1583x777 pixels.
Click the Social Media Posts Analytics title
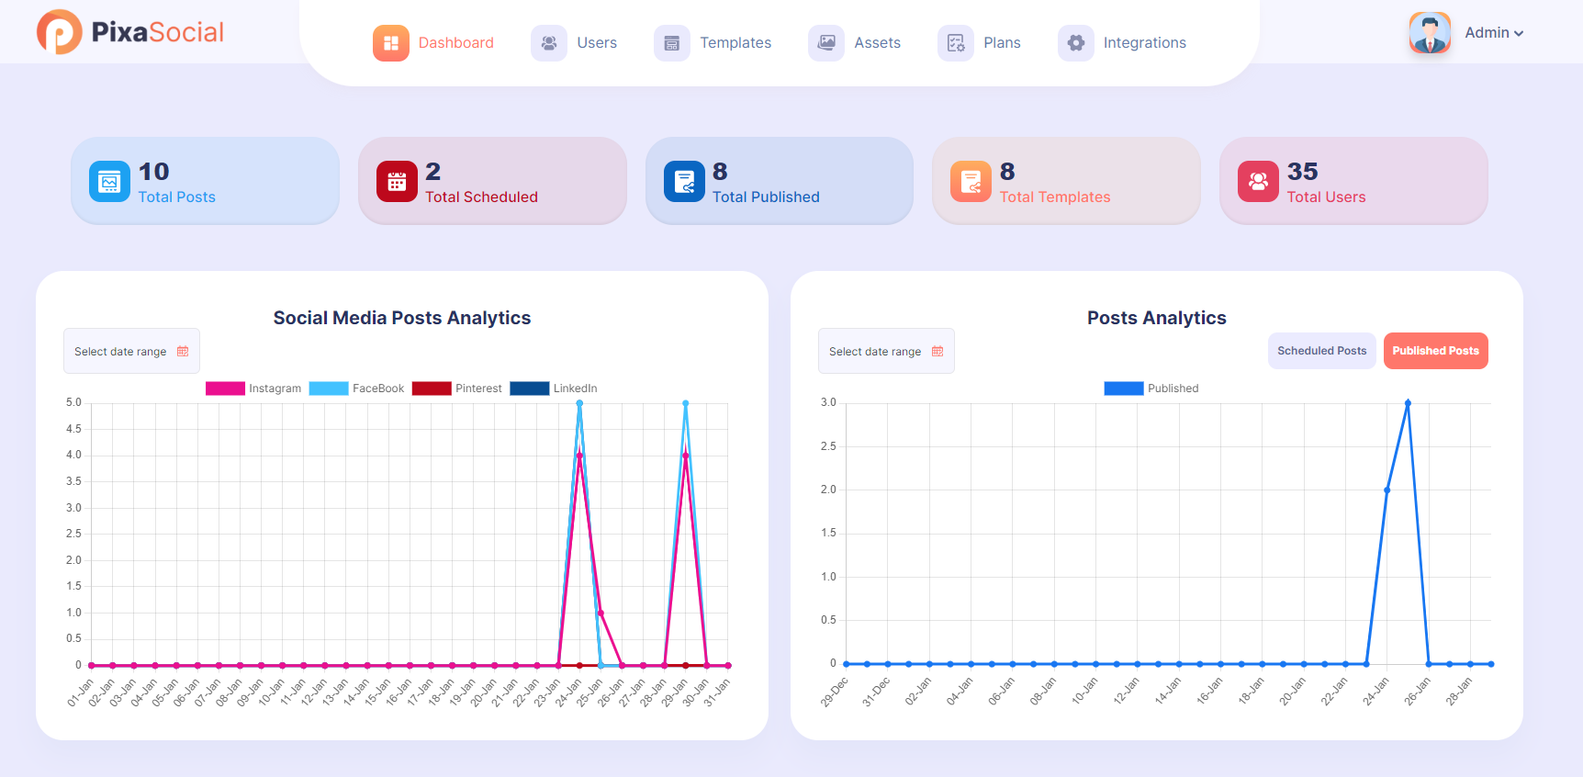click(x=402, y=318)
